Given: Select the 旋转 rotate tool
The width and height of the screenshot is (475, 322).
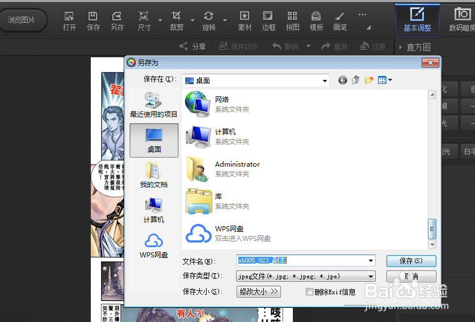Looking at the screenshot, I should (209, 21).
